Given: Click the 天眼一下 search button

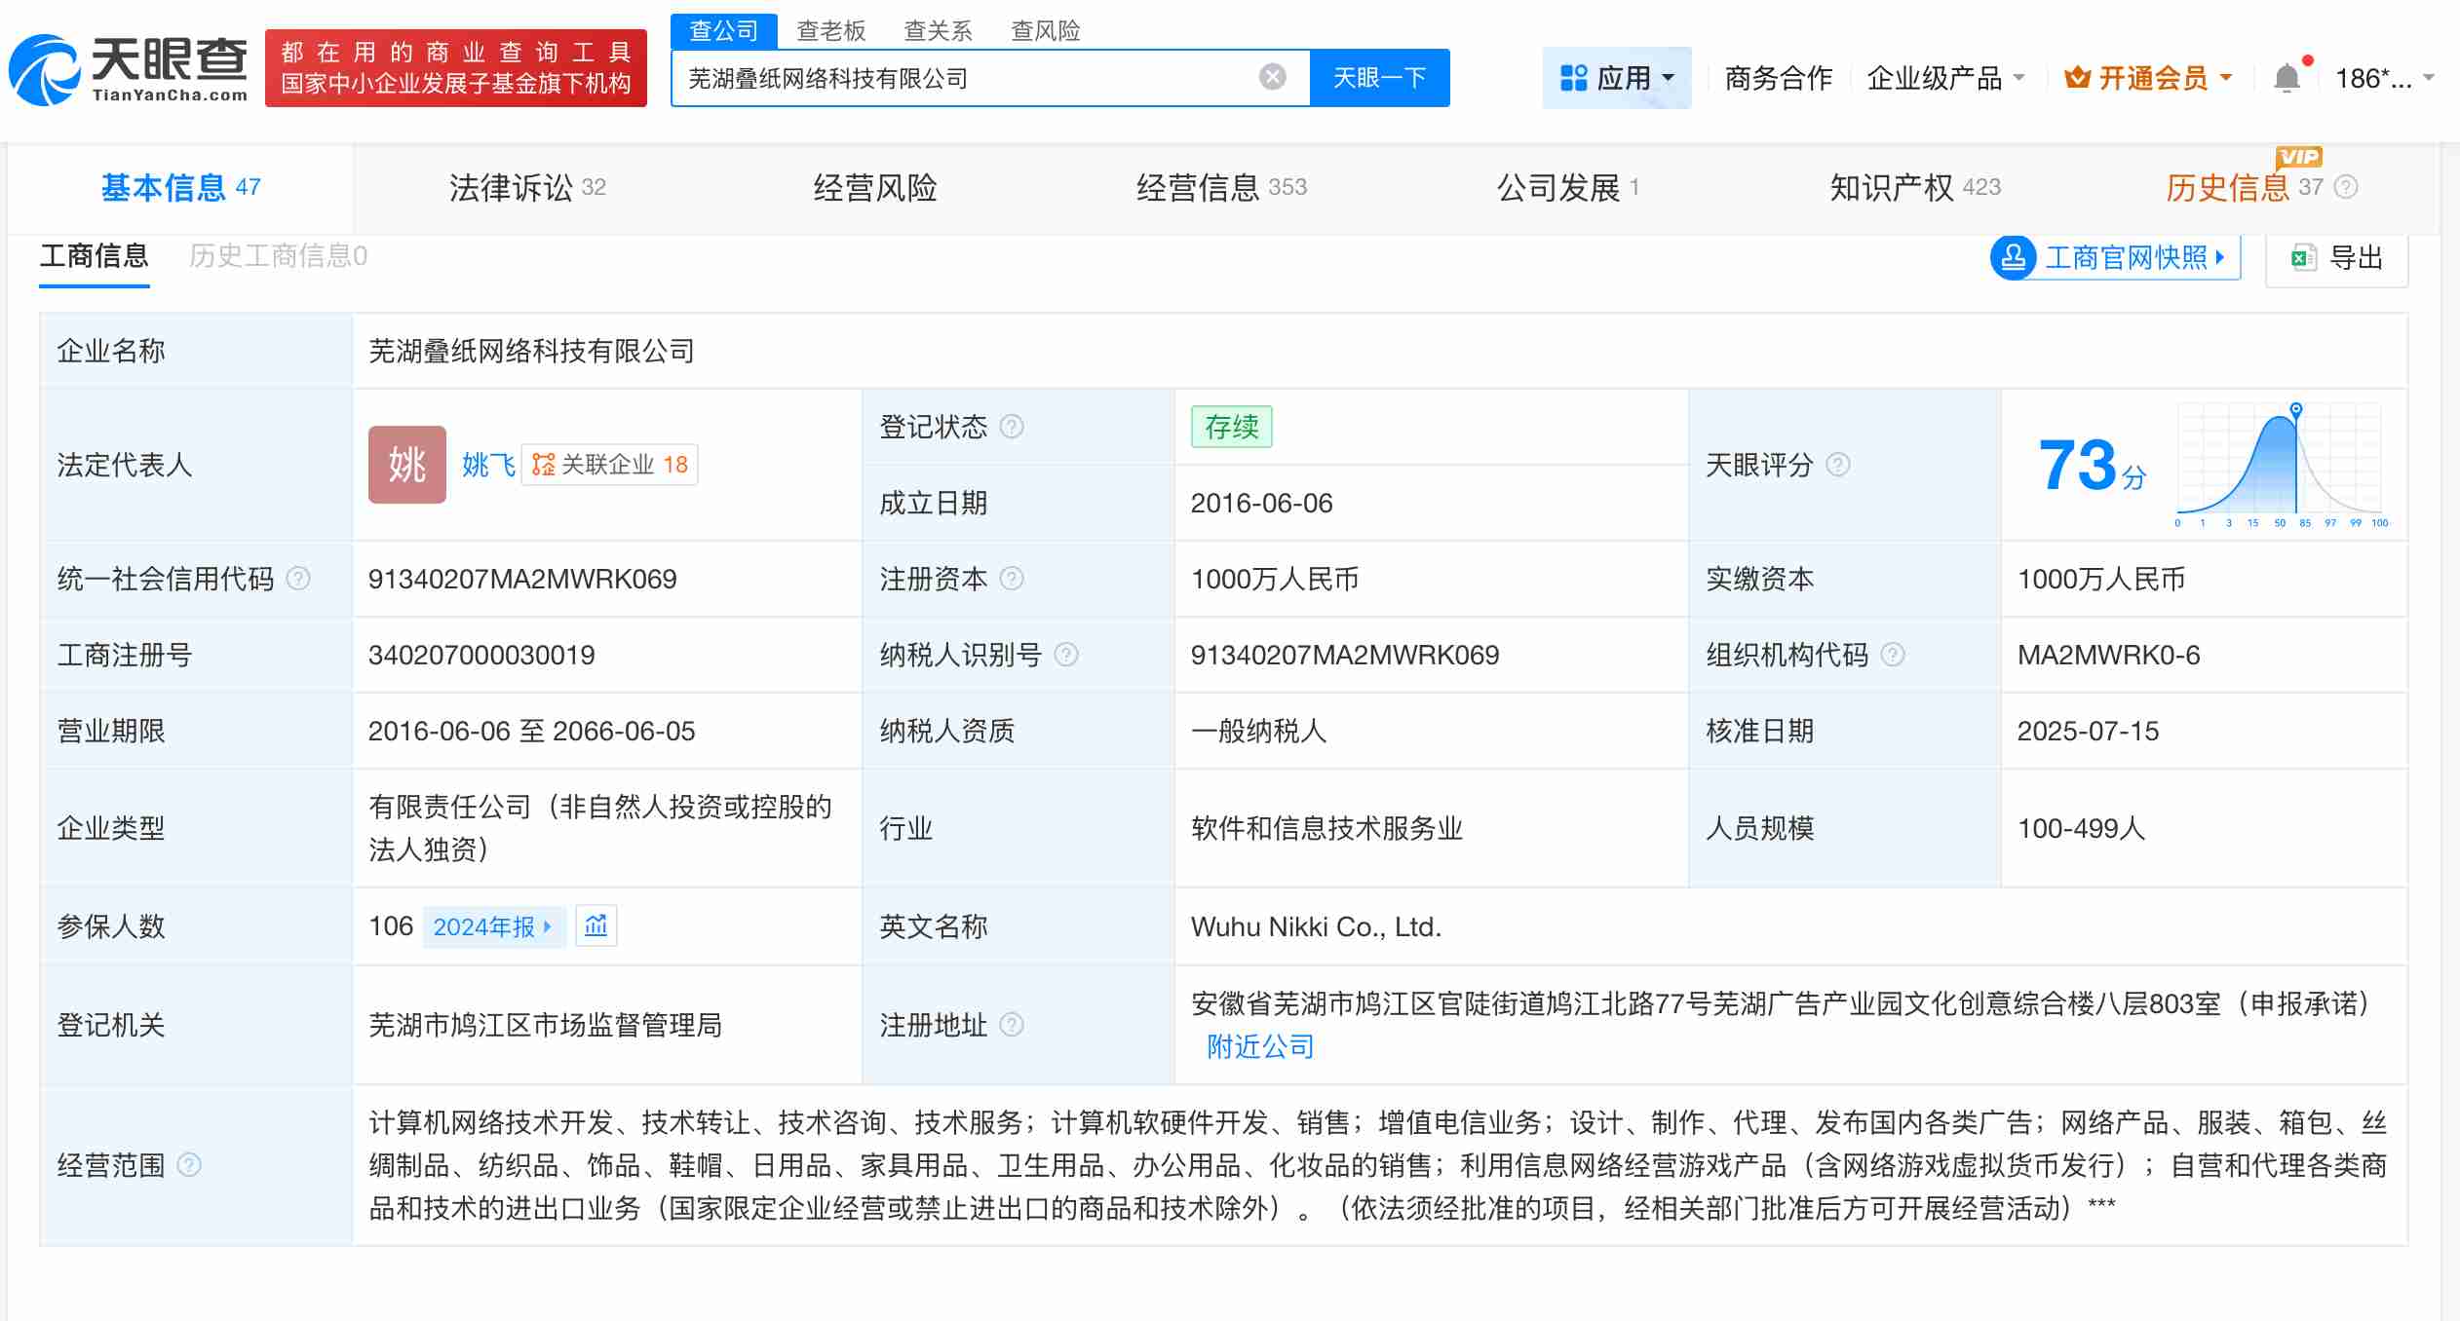Looking at the screenshot, I should pyautogui.click(x=1380, y=76).
